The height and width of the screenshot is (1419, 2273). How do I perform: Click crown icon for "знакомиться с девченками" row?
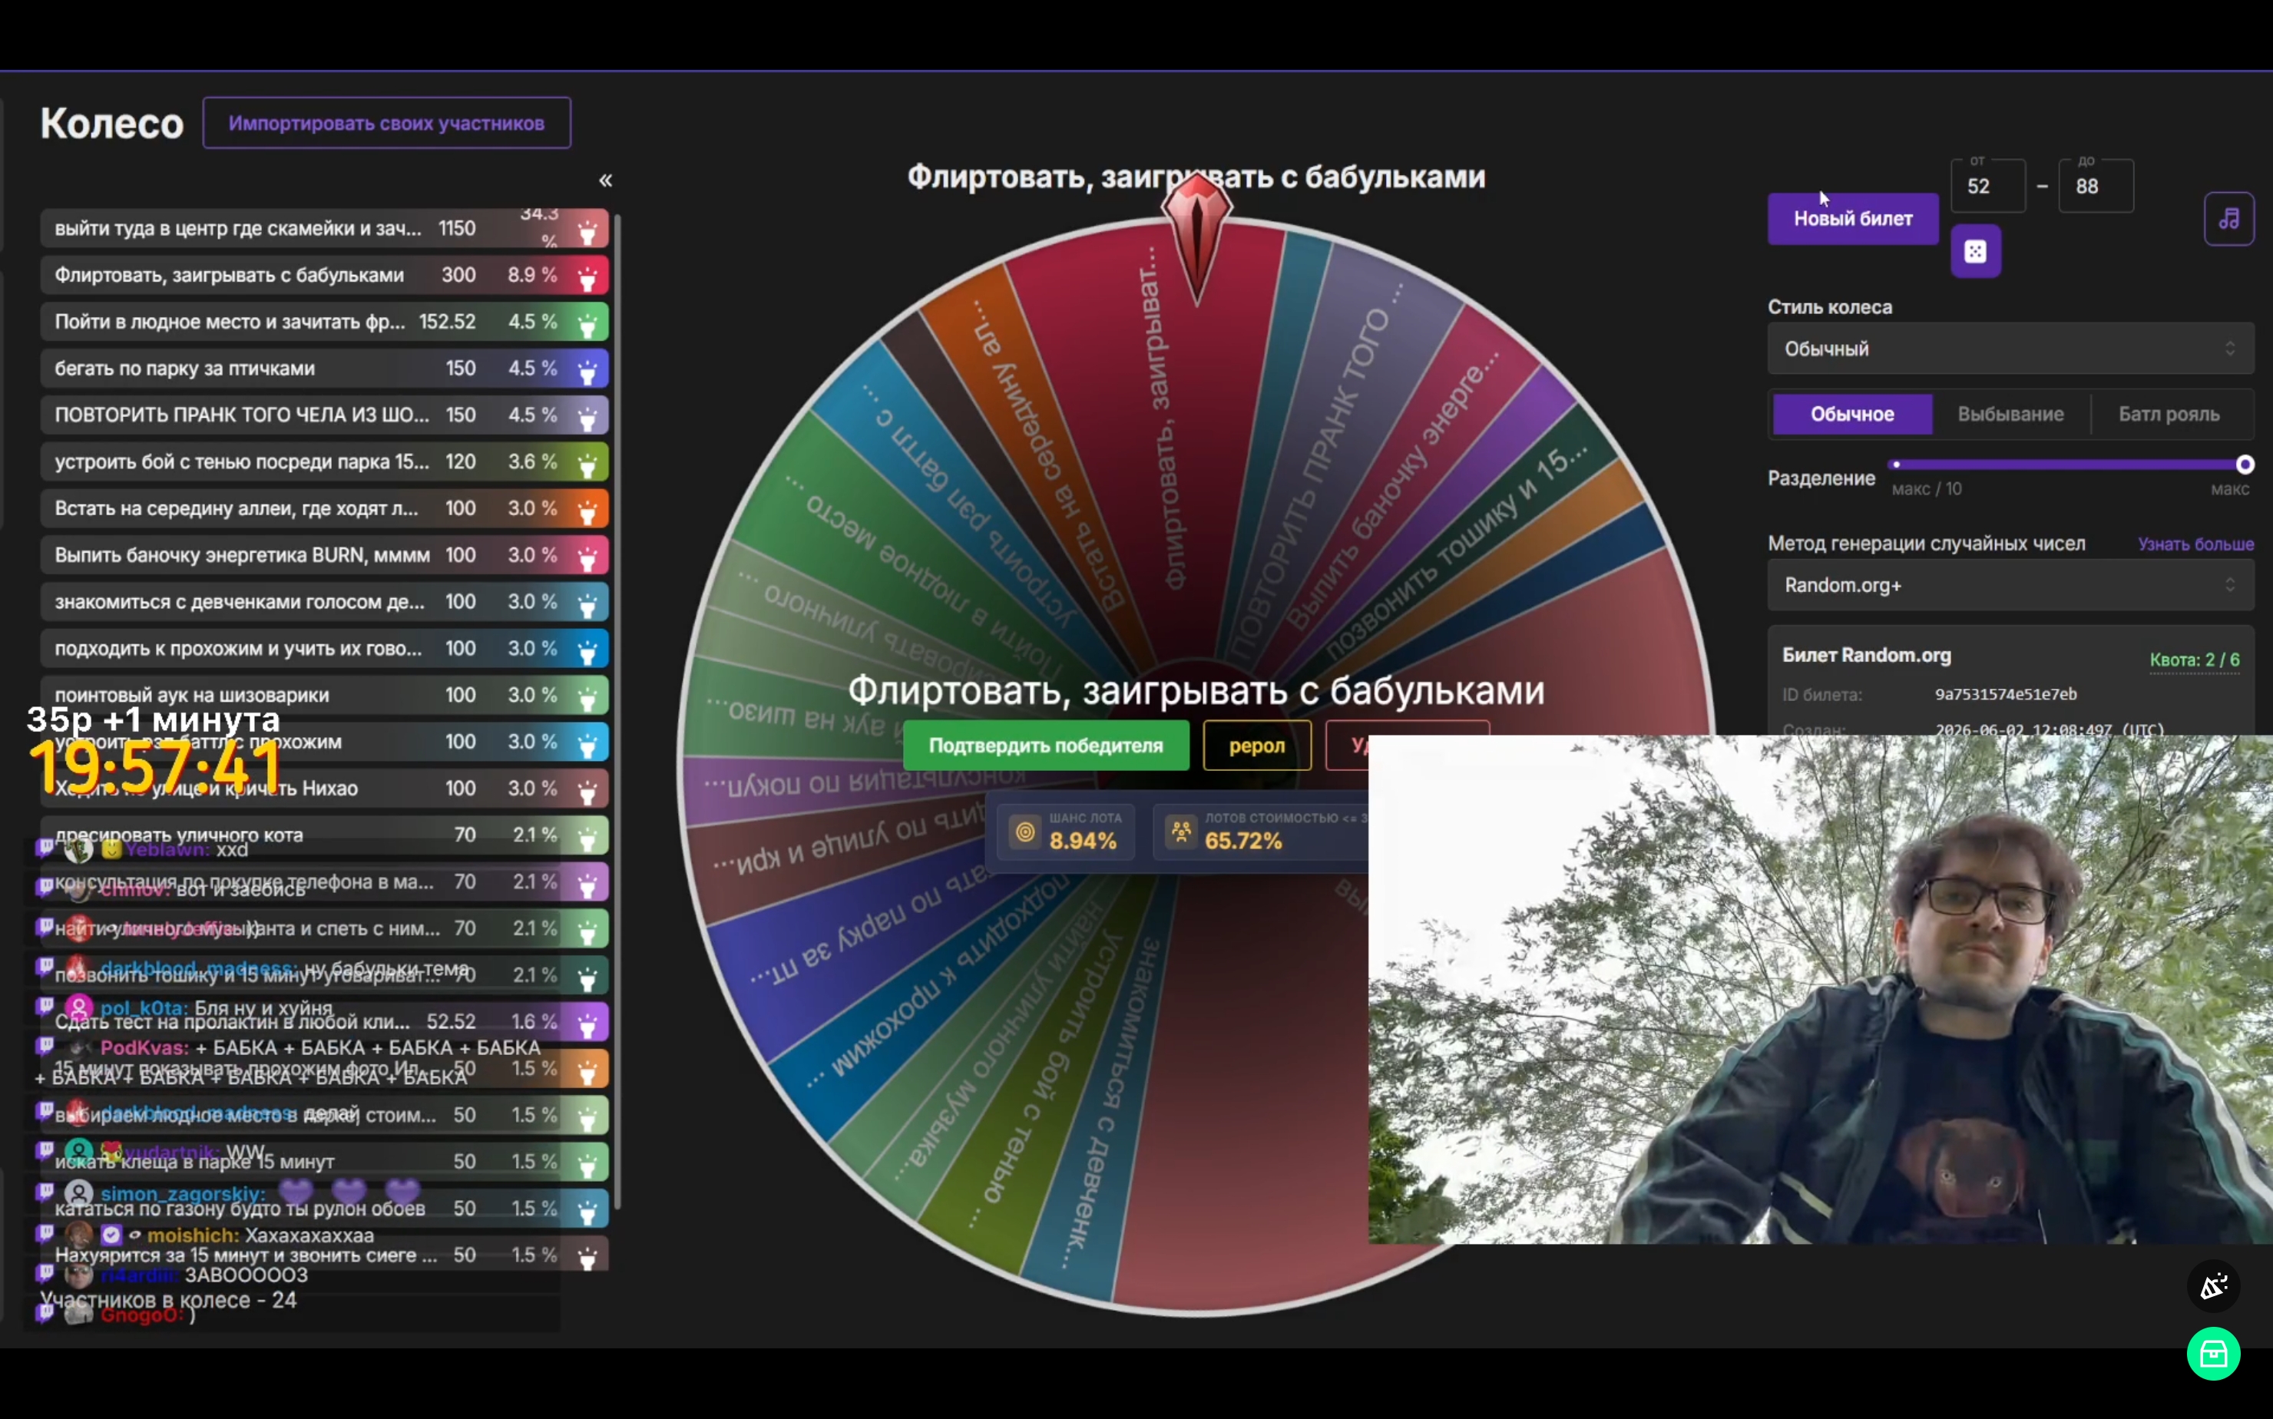click(x=587, y=604)
